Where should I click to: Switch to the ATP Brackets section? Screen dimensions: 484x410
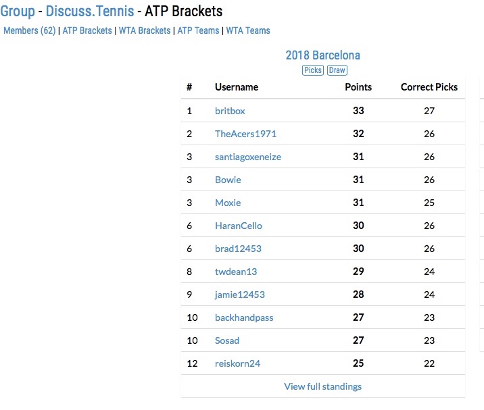pos(87,30)
